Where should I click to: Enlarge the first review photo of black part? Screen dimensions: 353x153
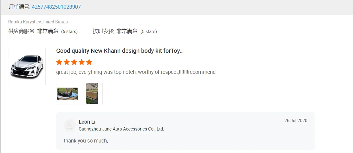[x=67, y=94]
